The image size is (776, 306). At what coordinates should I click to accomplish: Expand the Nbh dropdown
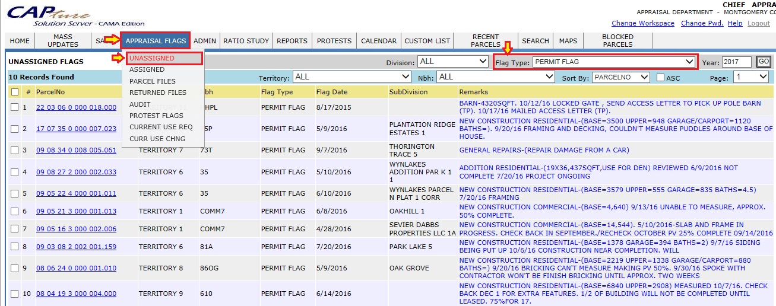click(x=495, y=77)
